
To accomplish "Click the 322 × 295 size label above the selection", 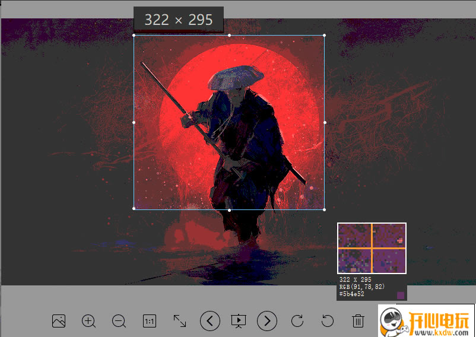I will (x=179, y=20).
